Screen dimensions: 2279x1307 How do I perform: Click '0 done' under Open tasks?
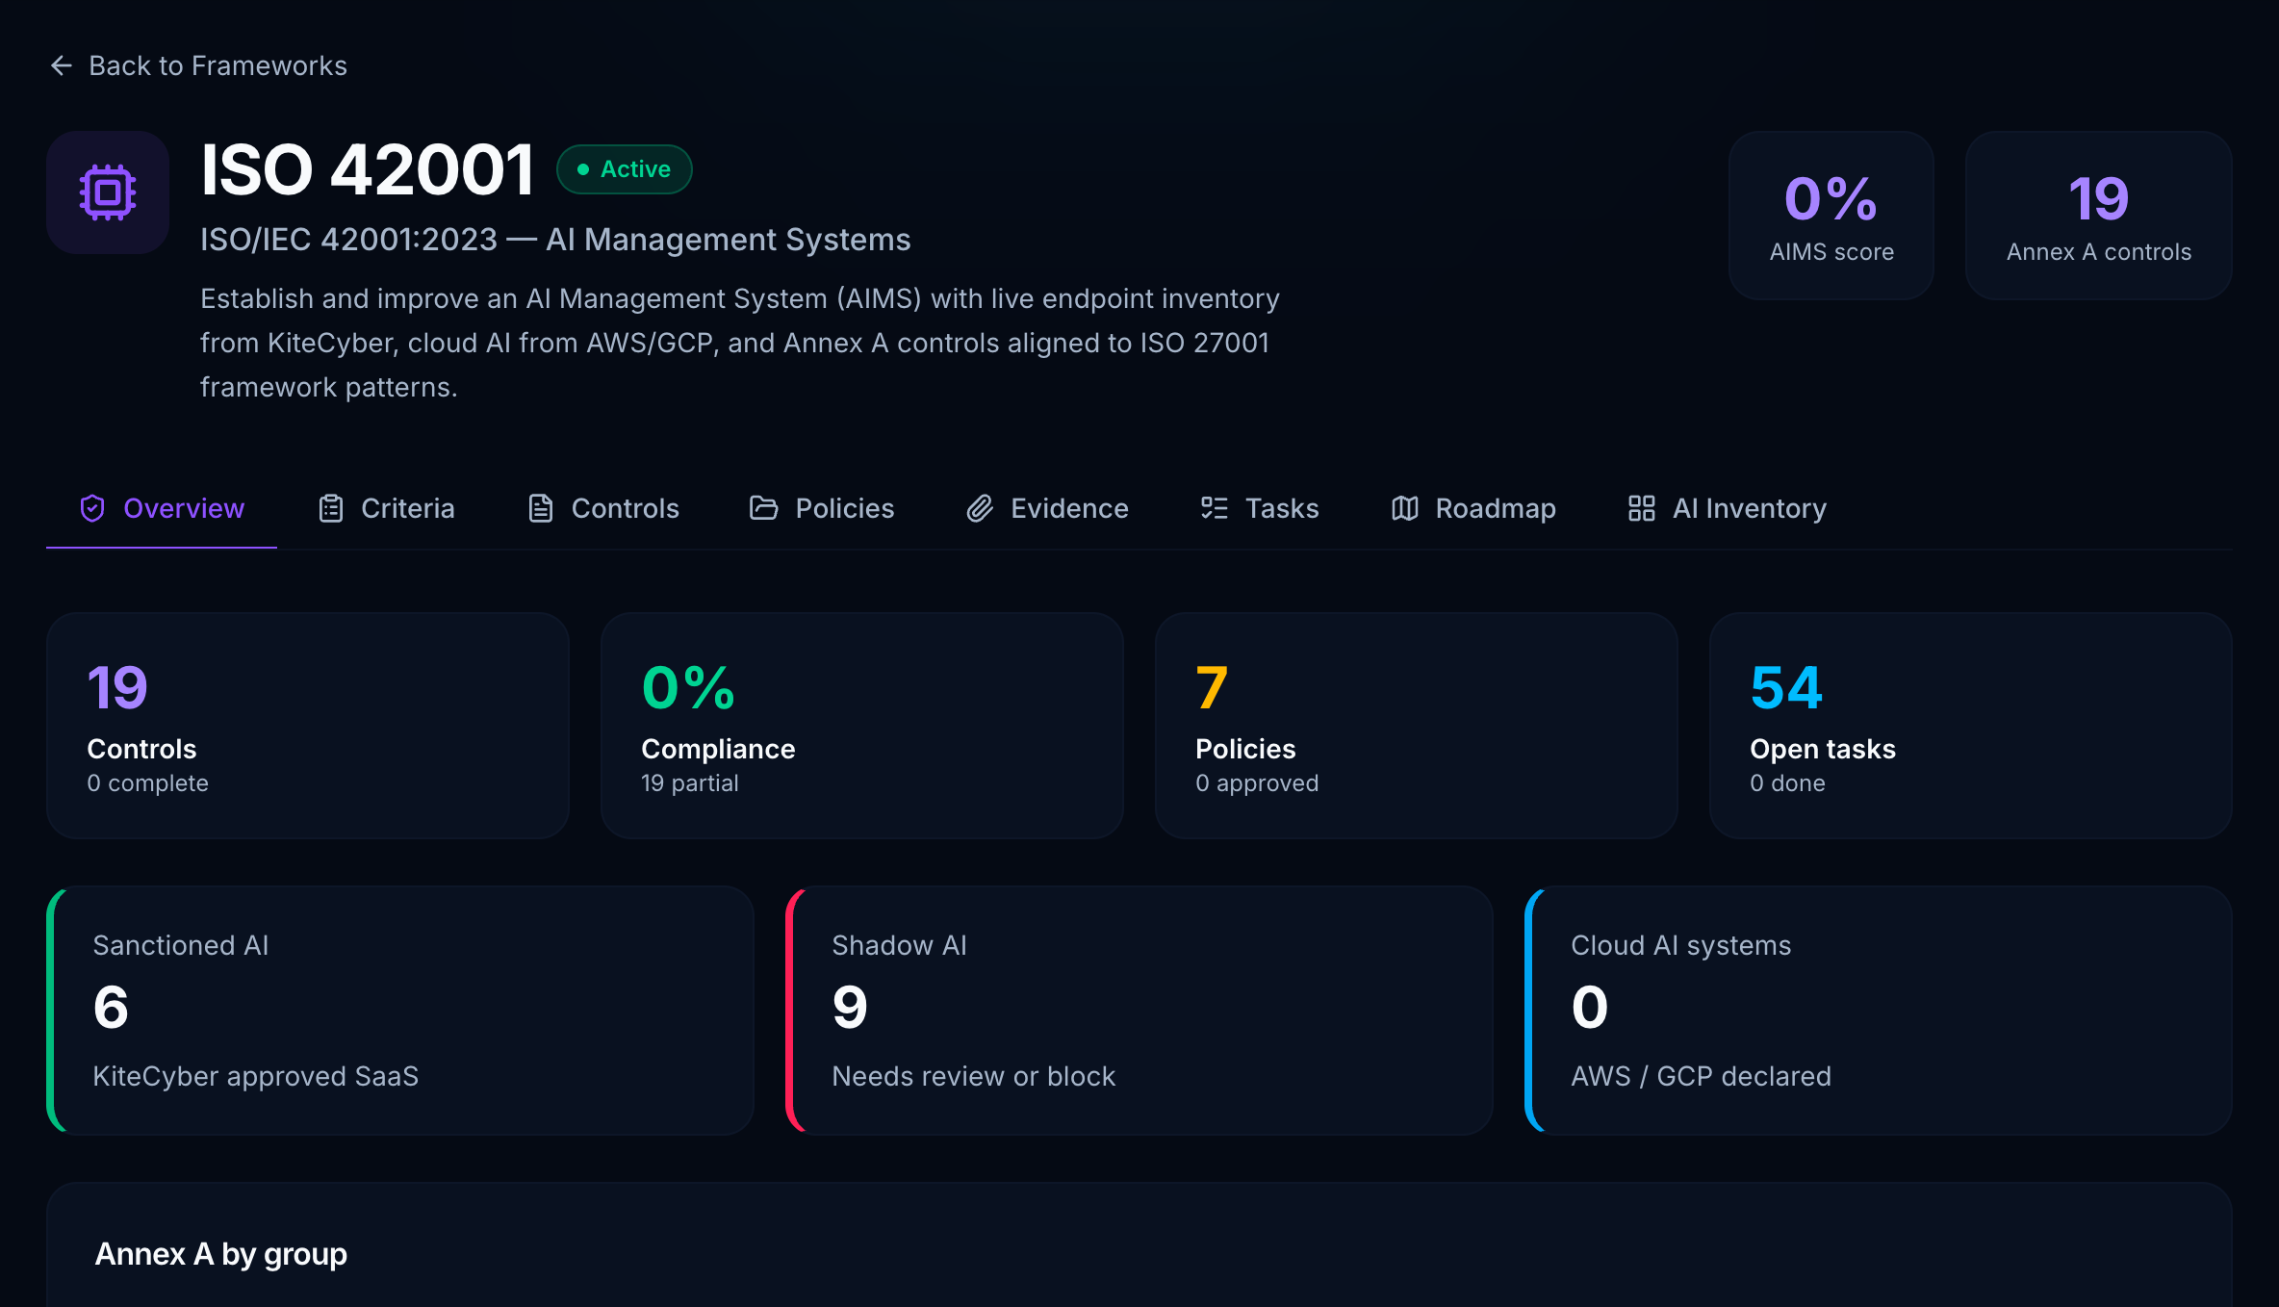pos(1787,783)
